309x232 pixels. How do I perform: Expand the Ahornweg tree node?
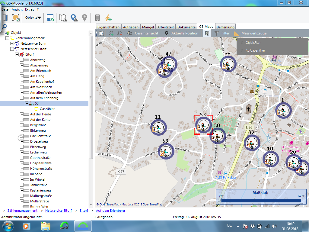[x=22, y=60]
